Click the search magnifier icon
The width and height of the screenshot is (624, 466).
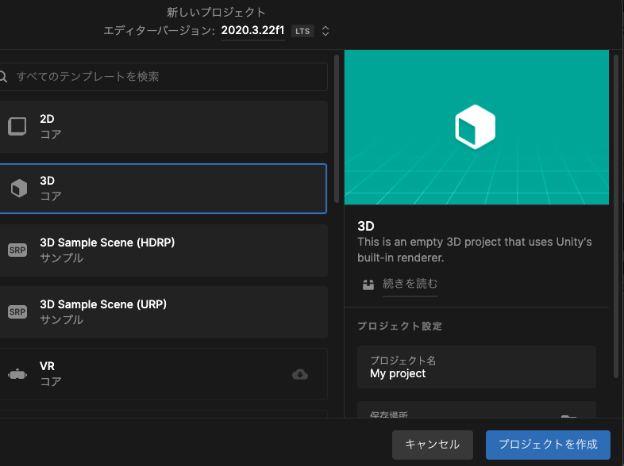click(x=3, y=76)
